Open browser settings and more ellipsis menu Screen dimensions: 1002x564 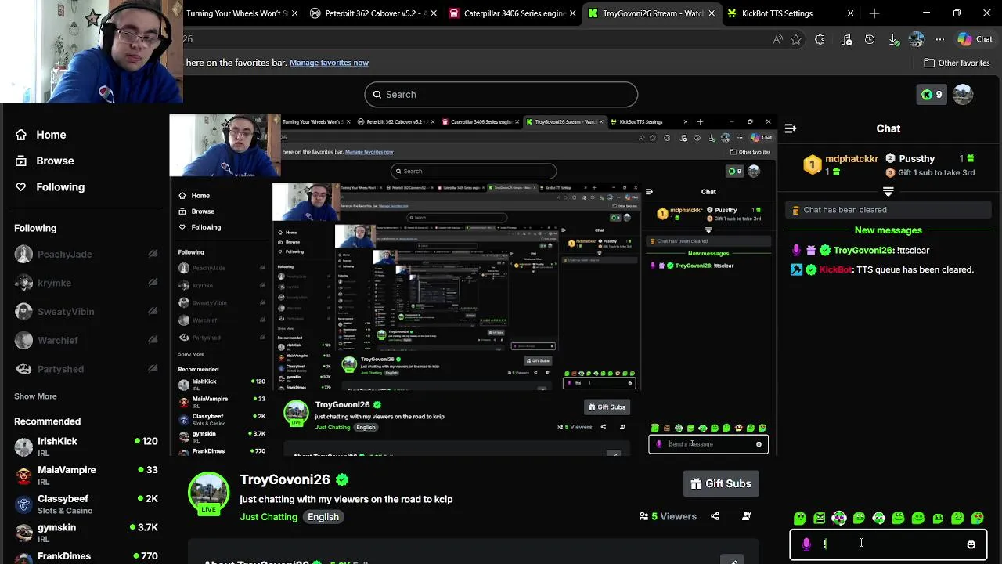940,39
